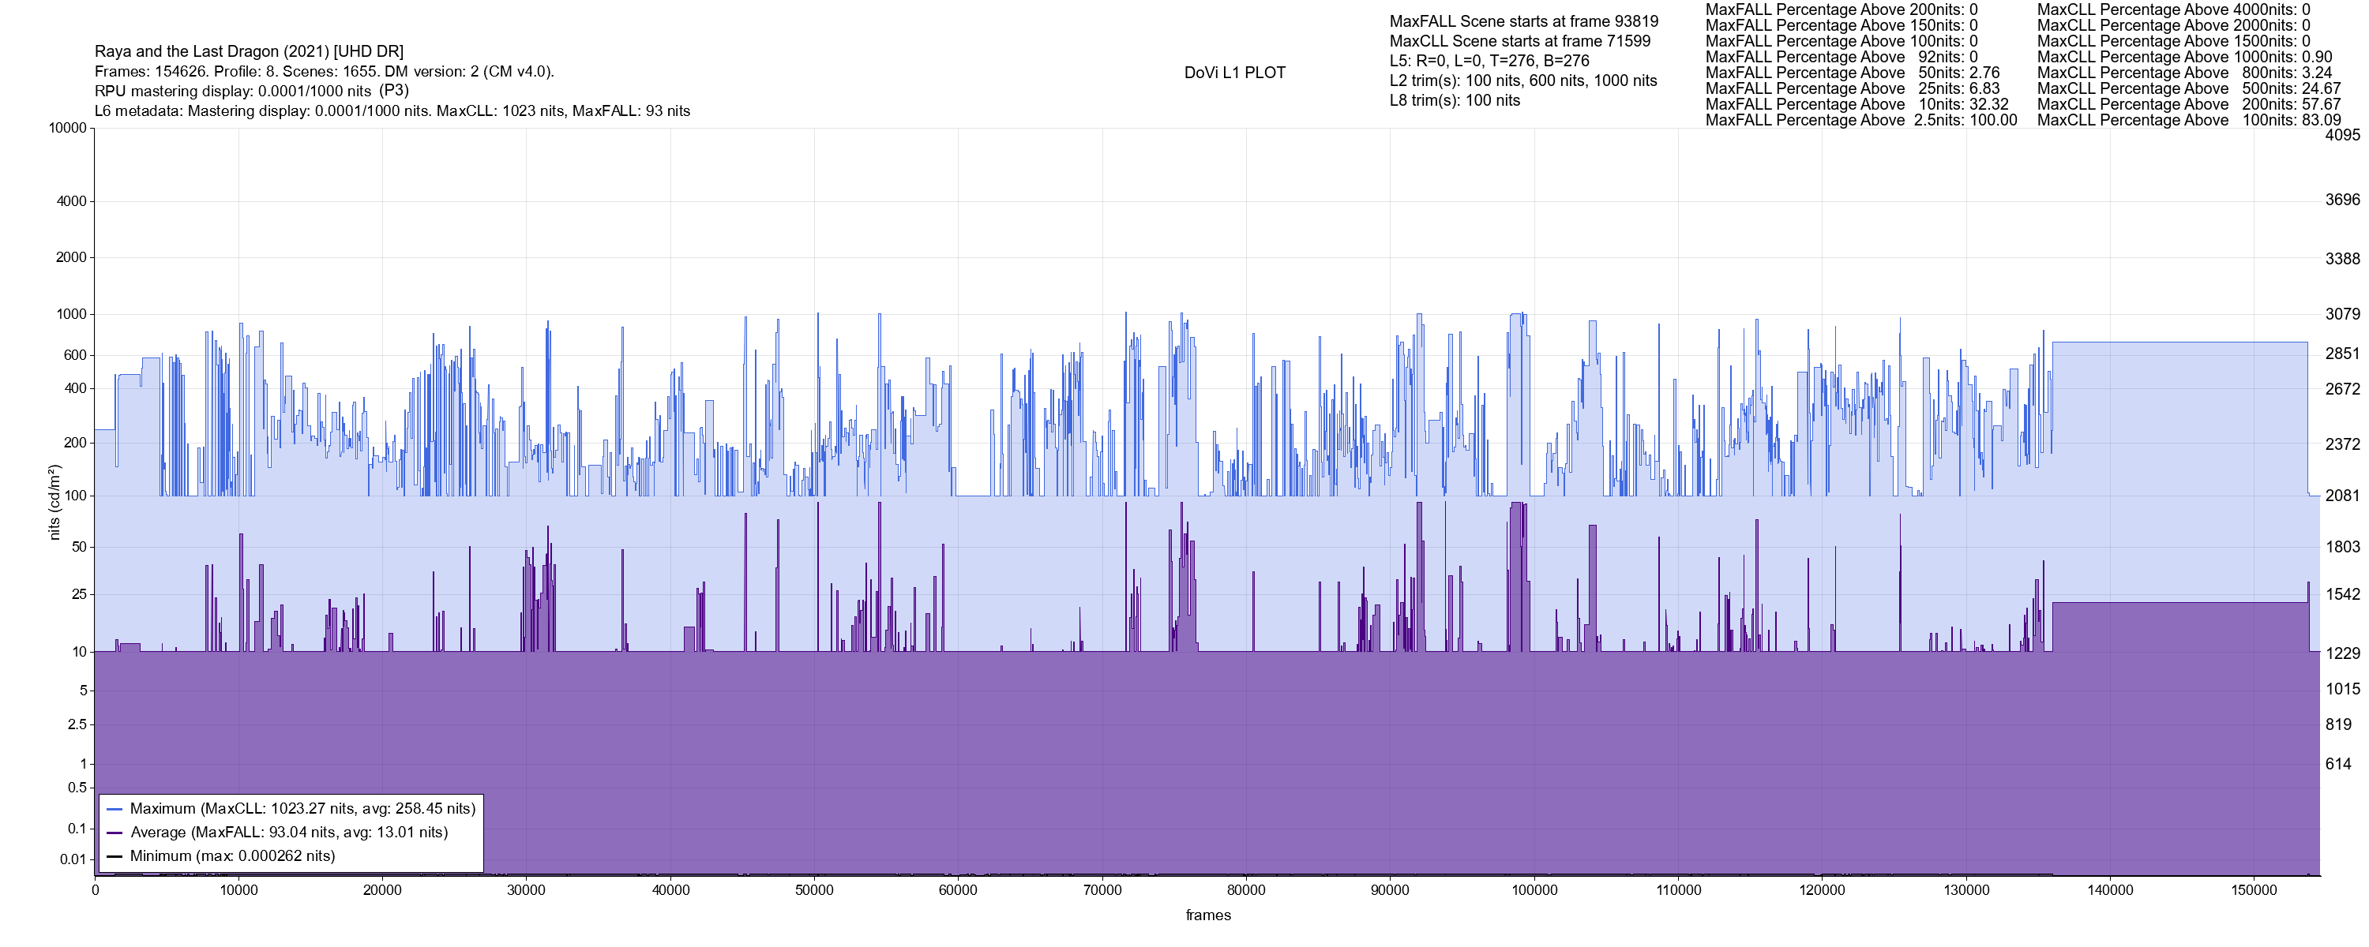Click the blue Maximum legend line swatch
The width and height of the screenshot is (2369, 947).
point(115,809)
